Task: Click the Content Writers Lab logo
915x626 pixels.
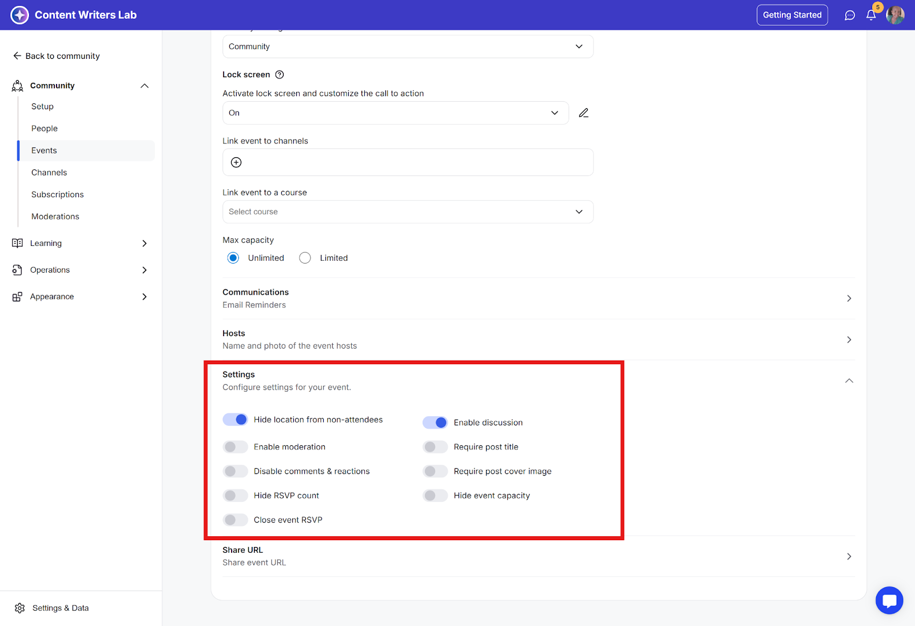Action: point(20,15)
